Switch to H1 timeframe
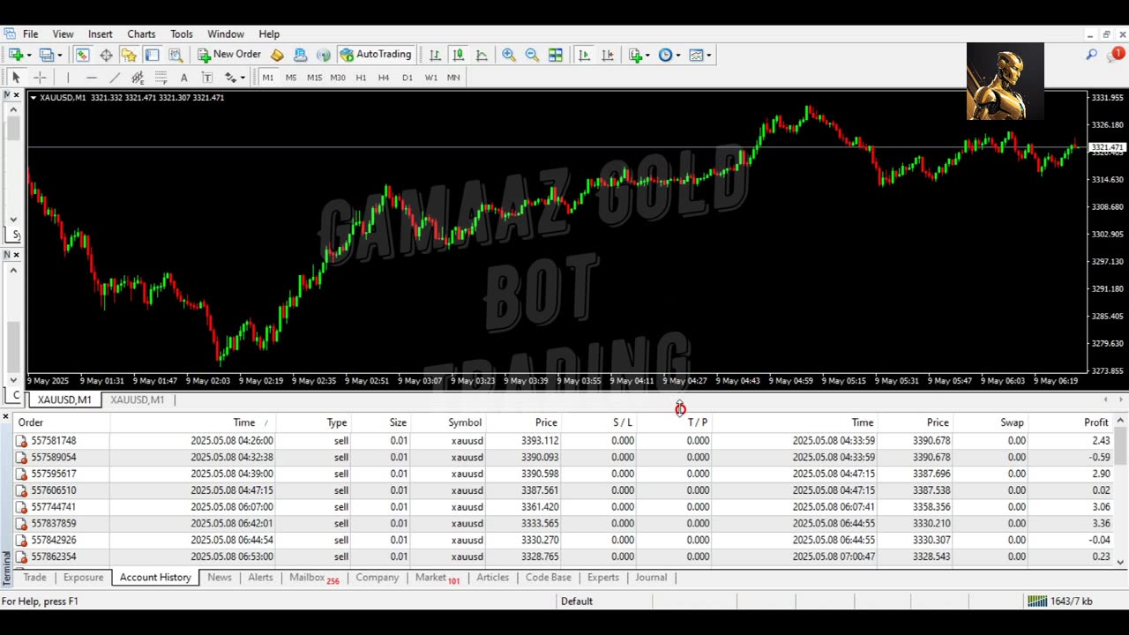Screen dimensions: 1129x635 coord(361,78)
